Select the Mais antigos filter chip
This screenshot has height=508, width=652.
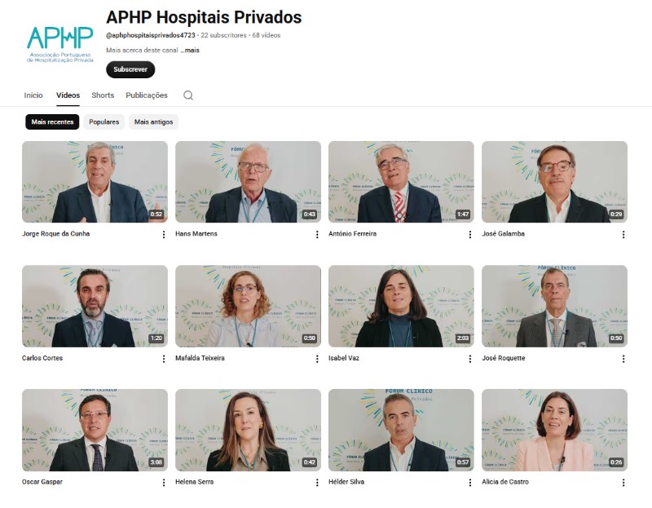tap(153, 121)
